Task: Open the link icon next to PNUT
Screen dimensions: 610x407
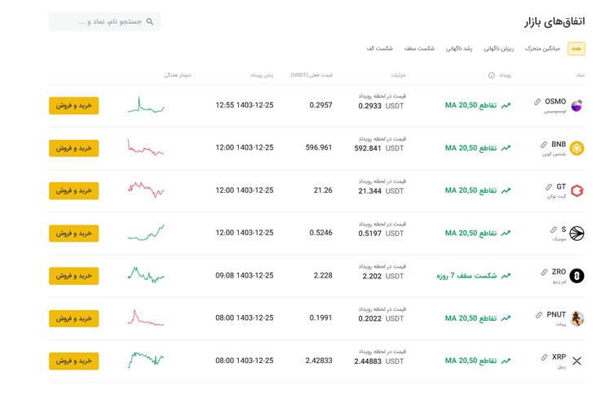Action: pos(538,315)
